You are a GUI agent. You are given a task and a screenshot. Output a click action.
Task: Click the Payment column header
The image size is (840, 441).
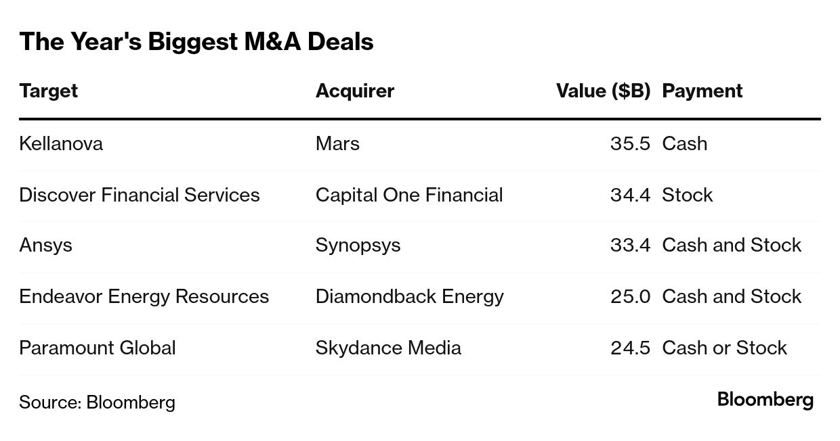click(x=702, y=91)
